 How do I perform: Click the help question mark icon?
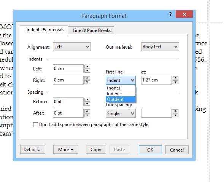point(170,14)
